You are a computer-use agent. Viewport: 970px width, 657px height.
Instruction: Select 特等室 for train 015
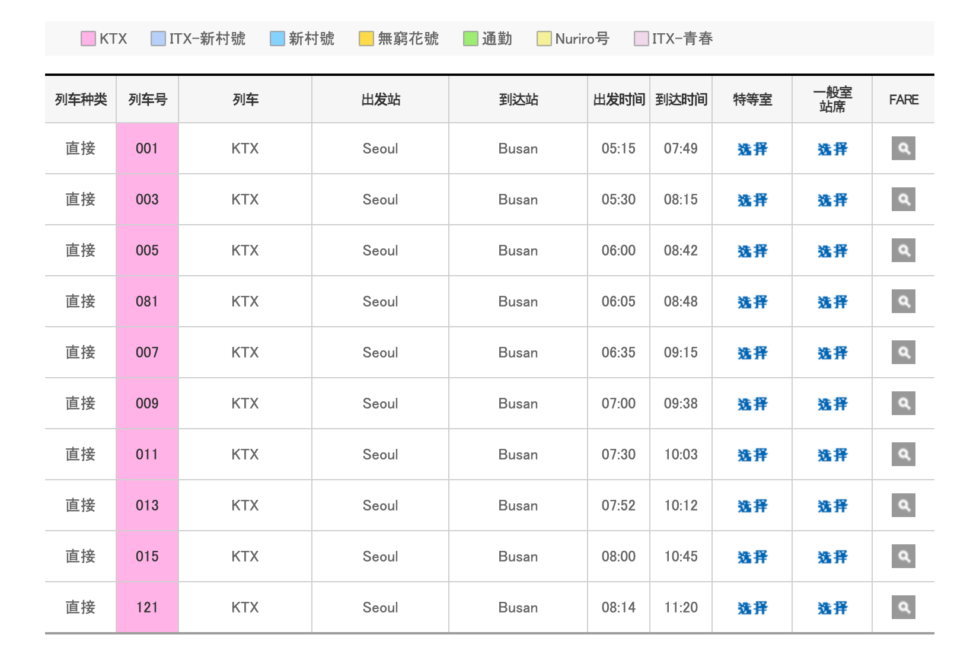[752, 557]
